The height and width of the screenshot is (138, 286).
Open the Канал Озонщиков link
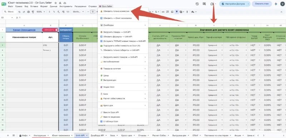(x=24, y=30)
